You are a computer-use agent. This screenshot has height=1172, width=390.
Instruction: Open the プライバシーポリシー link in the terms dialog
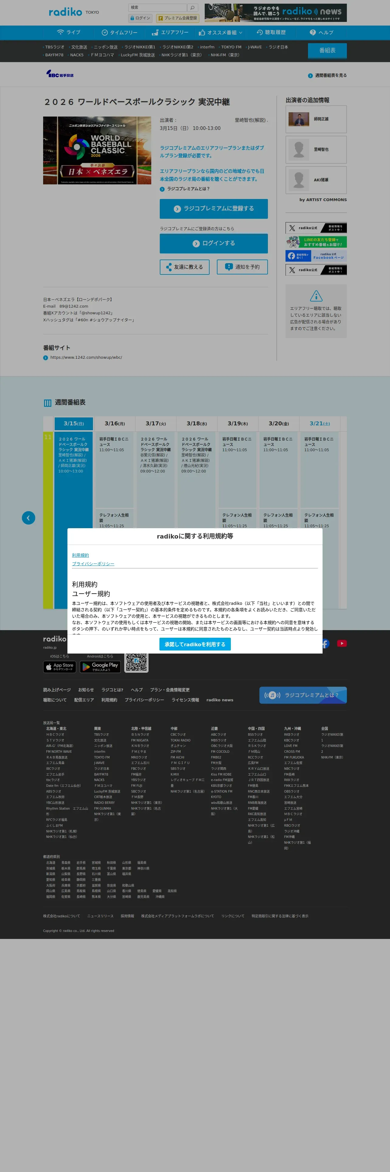click(93, 564)
